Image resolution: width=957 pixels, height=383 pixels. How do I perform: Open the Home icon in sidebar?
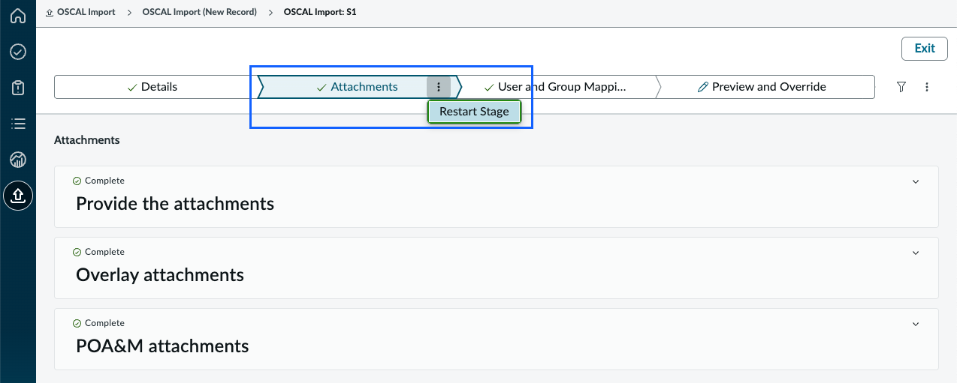coord(18,16)
